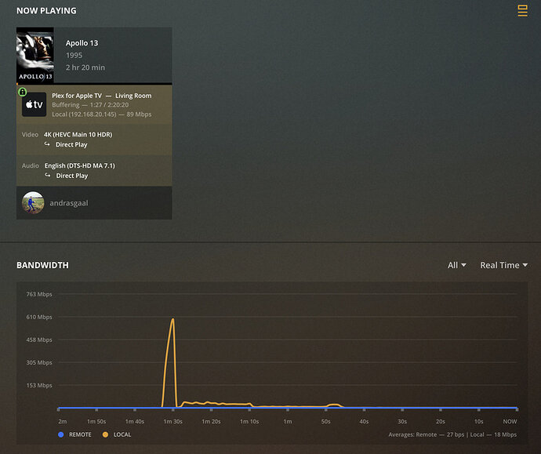The image size is (541, 454).
Task: Open the 'All' bandwidth filter dropdown
Action: pyautogui.click(x=457, y=265)
